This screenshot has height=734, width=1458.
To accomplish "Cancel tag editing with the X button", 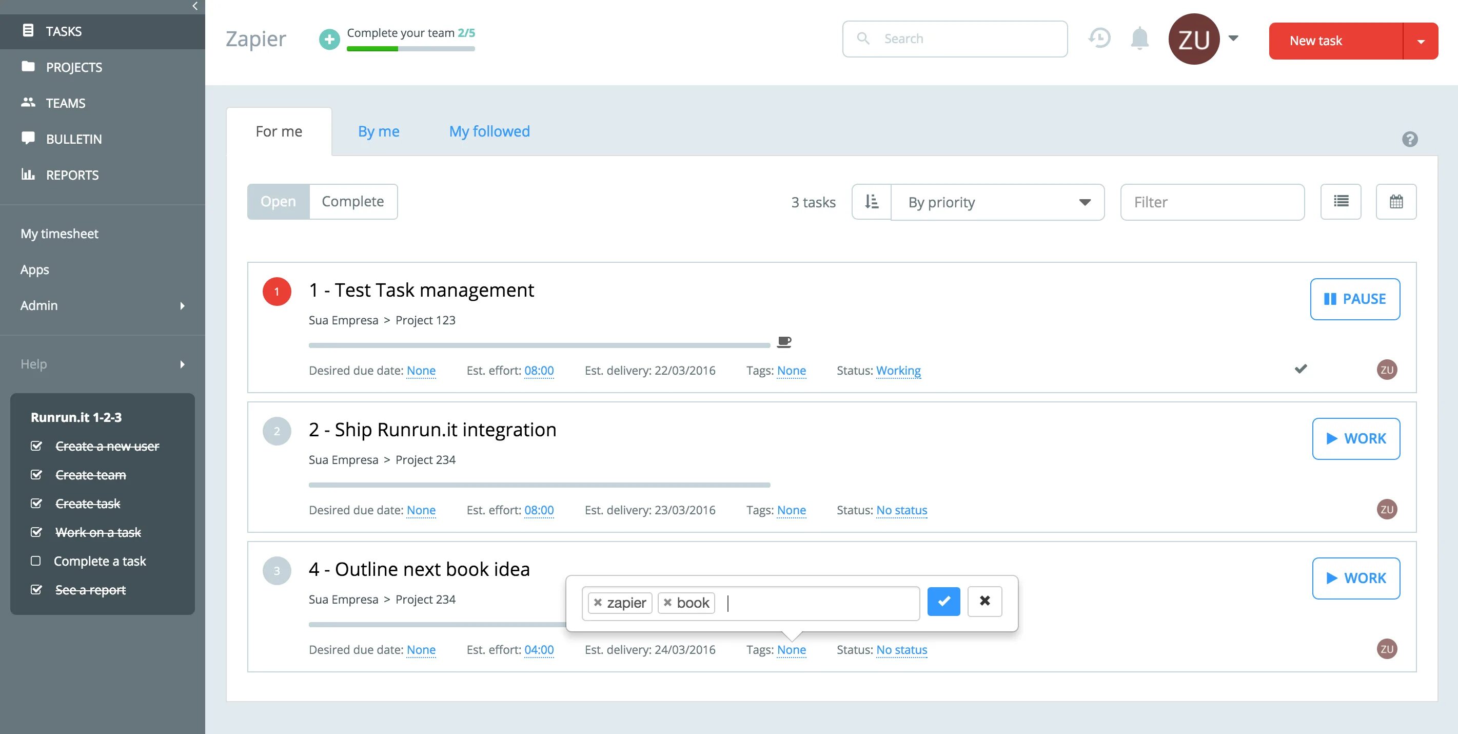I will 985,602.
